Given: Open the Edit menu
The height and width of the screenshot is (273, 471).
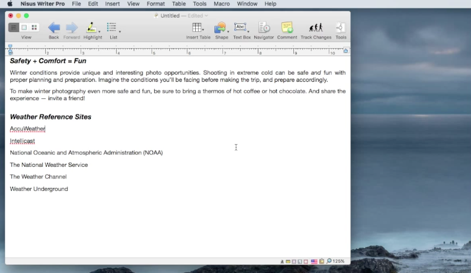Looking at the screenshot, I should click(93, 4).
